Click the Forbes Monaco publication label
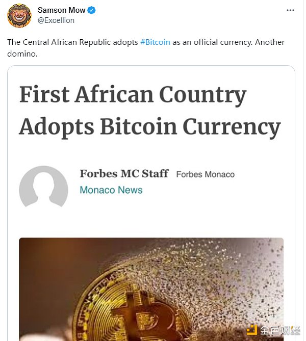The height and width of the screenshot is (341, 306). pos(205,174)
